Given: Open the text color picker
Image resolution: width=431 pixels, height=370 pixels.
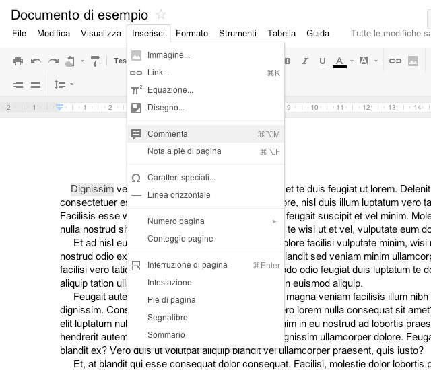Looking at the screenshot, I should click(x=340, y=61).
